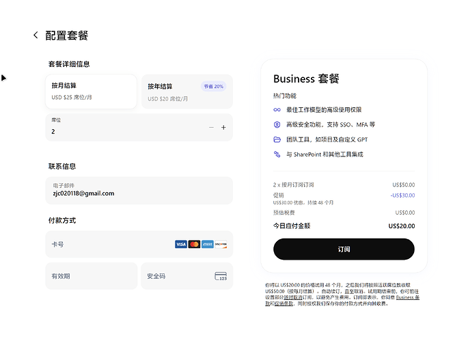Click the 套餐详细信息 heading
The height and width of the screenshot is (341, 468).
[x=69, y=64]
